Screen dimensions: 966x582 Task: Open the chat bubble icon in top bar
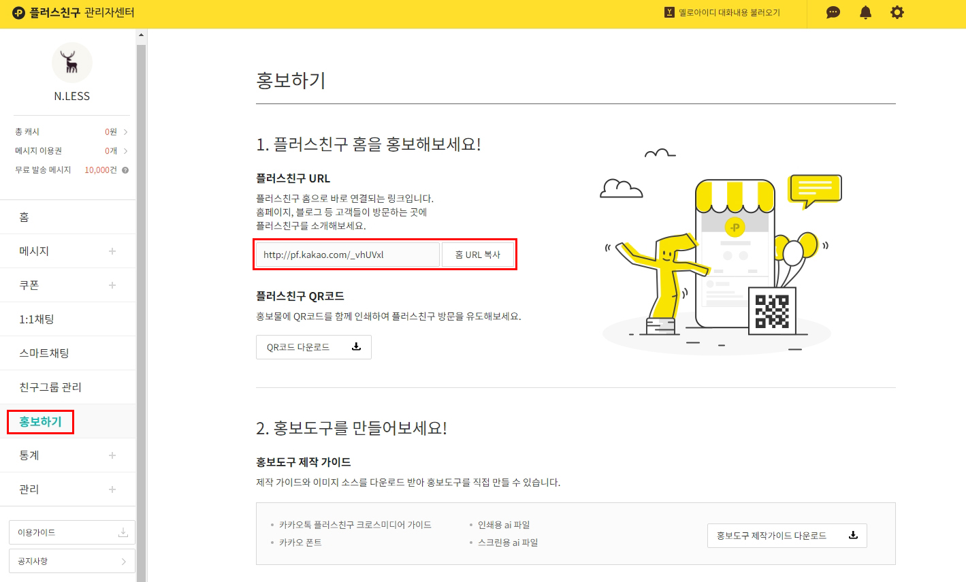pos(833,12)
